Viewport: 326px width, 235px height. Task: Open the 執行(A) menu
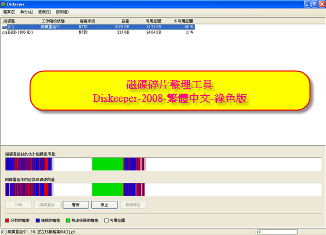click(26, 11)
